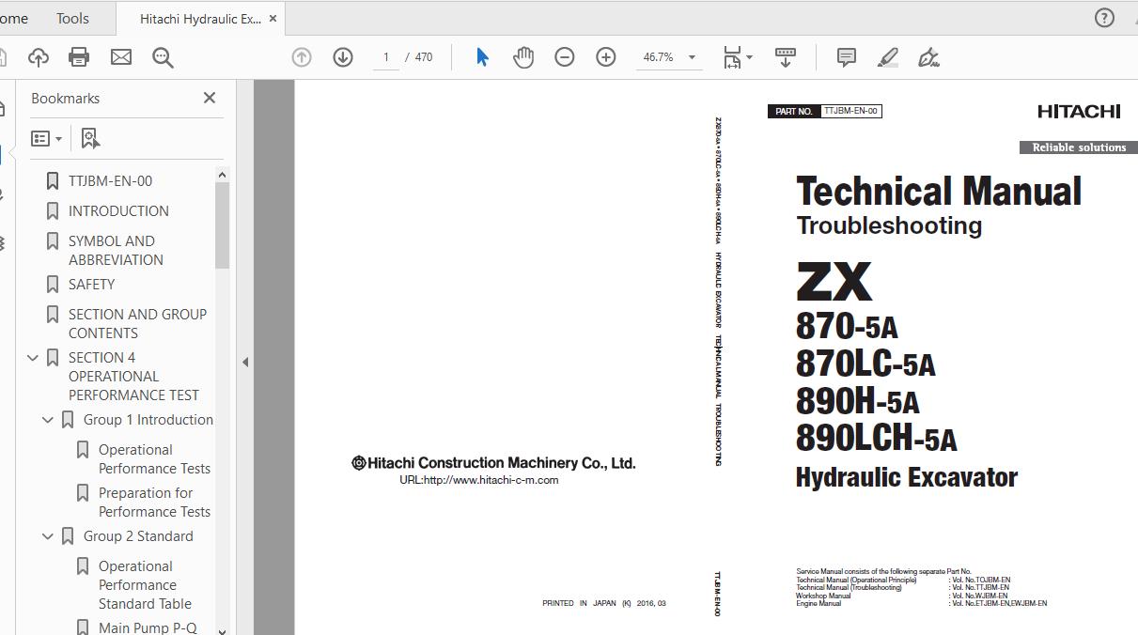This screenshot has height=635, width=1138.
Task: Click the Group 2 Standard bookmark label
Action: (x=138, y=536)
